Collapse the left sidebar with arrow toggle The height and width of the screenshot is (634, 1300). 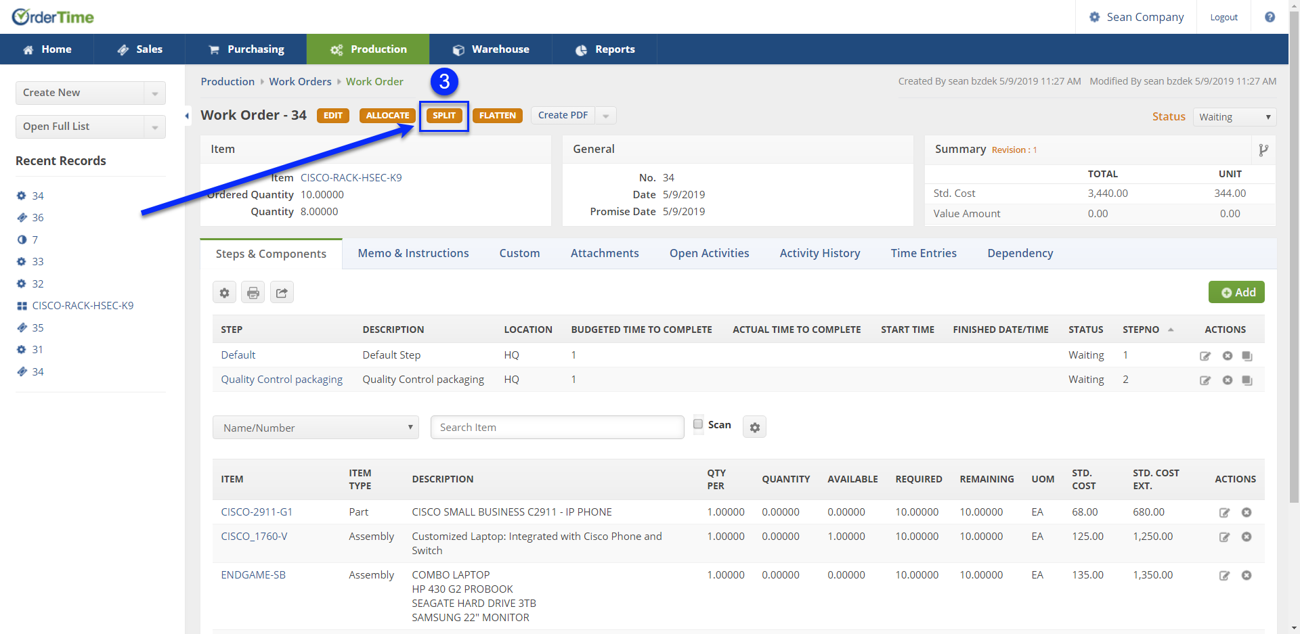187,116
